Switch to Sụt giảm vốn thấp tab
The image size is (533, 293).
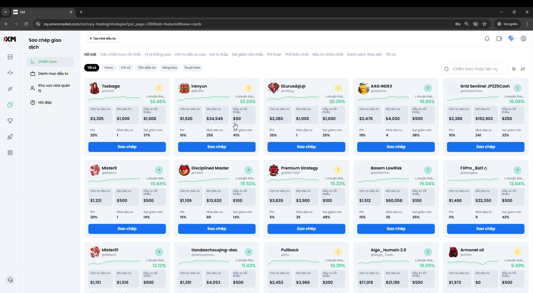point(248,54)
